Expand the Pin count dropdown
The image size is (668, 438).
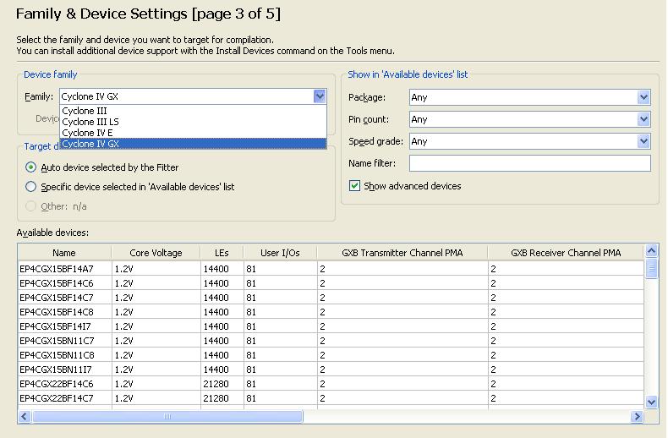click(x=643, y=119)
